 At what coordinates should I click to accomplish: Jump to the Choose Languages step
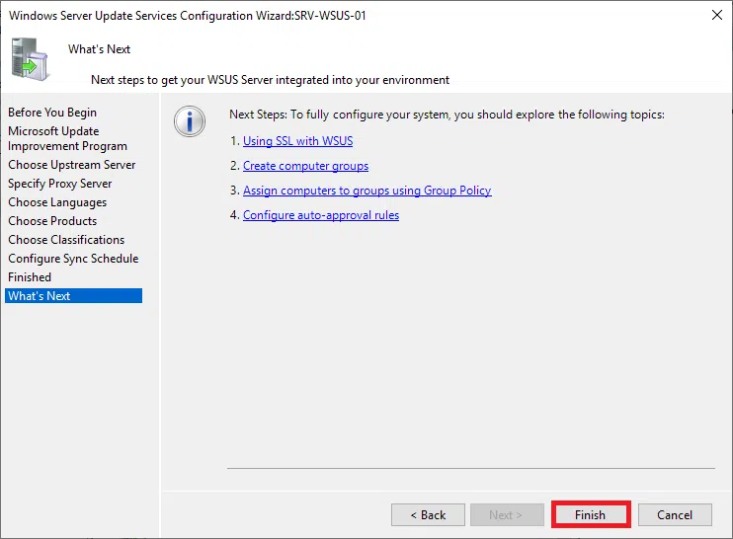point(57,202)
